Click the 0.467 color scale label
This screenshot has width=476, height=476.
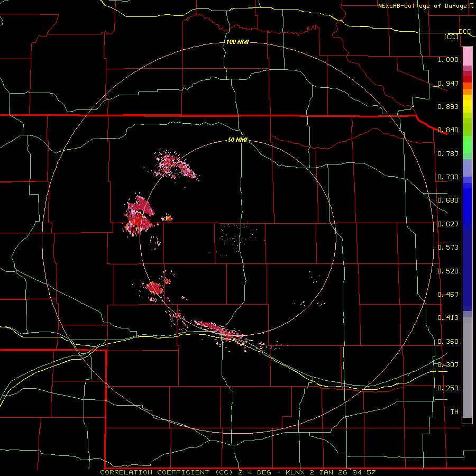point(448,294)
